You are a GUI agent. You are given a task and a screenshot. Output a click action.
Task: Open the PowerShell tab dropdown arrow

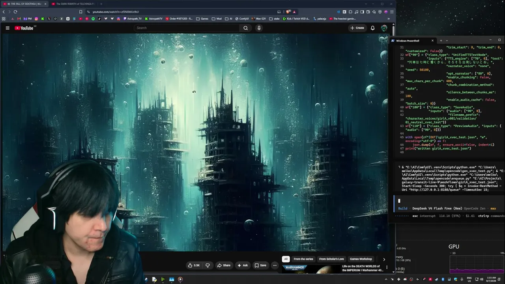(x=447, y=40)
